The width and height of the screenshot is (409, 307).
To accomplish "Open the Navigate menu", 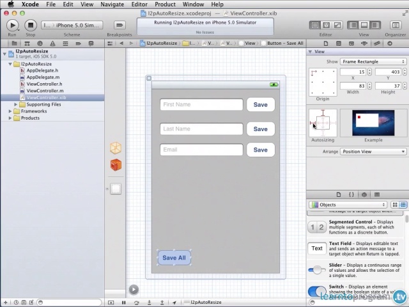I will pos(112,4).
